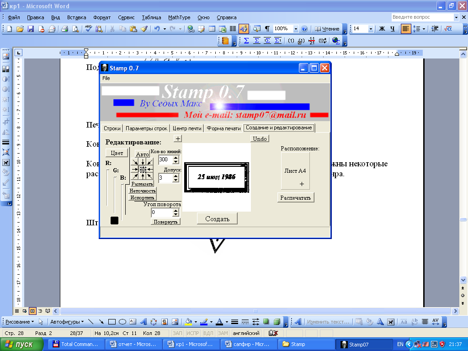Click the Spelling check ABC icon
The height and width of the screenshot is (351, 468).
pyautogui.click(x=88, y=29)
